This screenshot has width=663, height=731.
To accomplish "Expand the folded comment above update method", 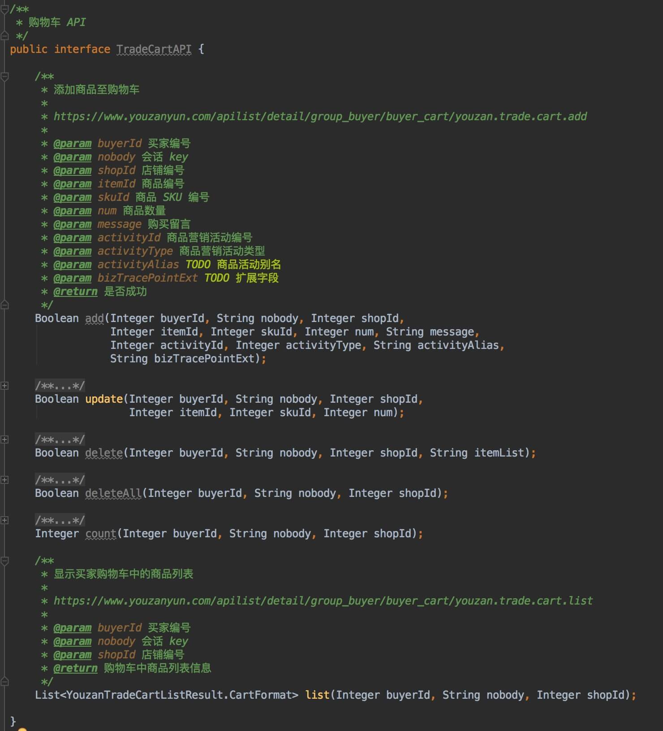I will (4, 386).
